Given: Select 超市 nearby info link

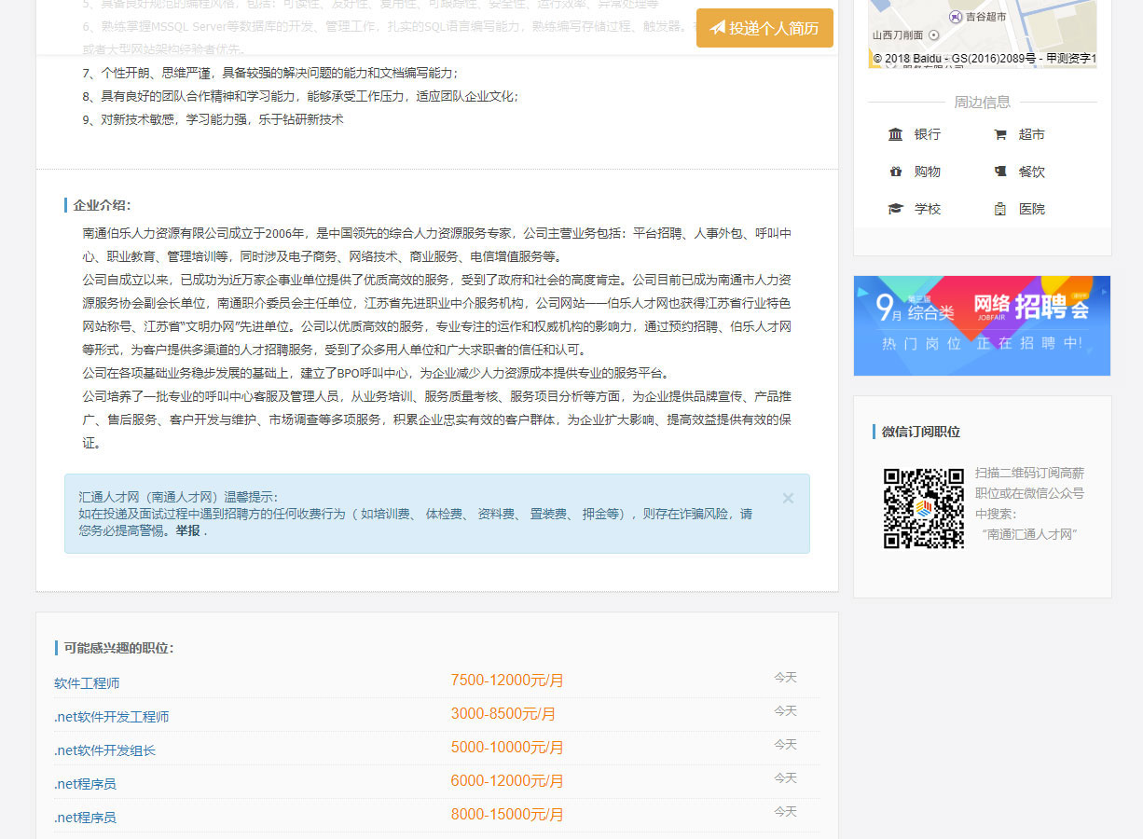Looking at the screenshot, I should [1032, 134].
